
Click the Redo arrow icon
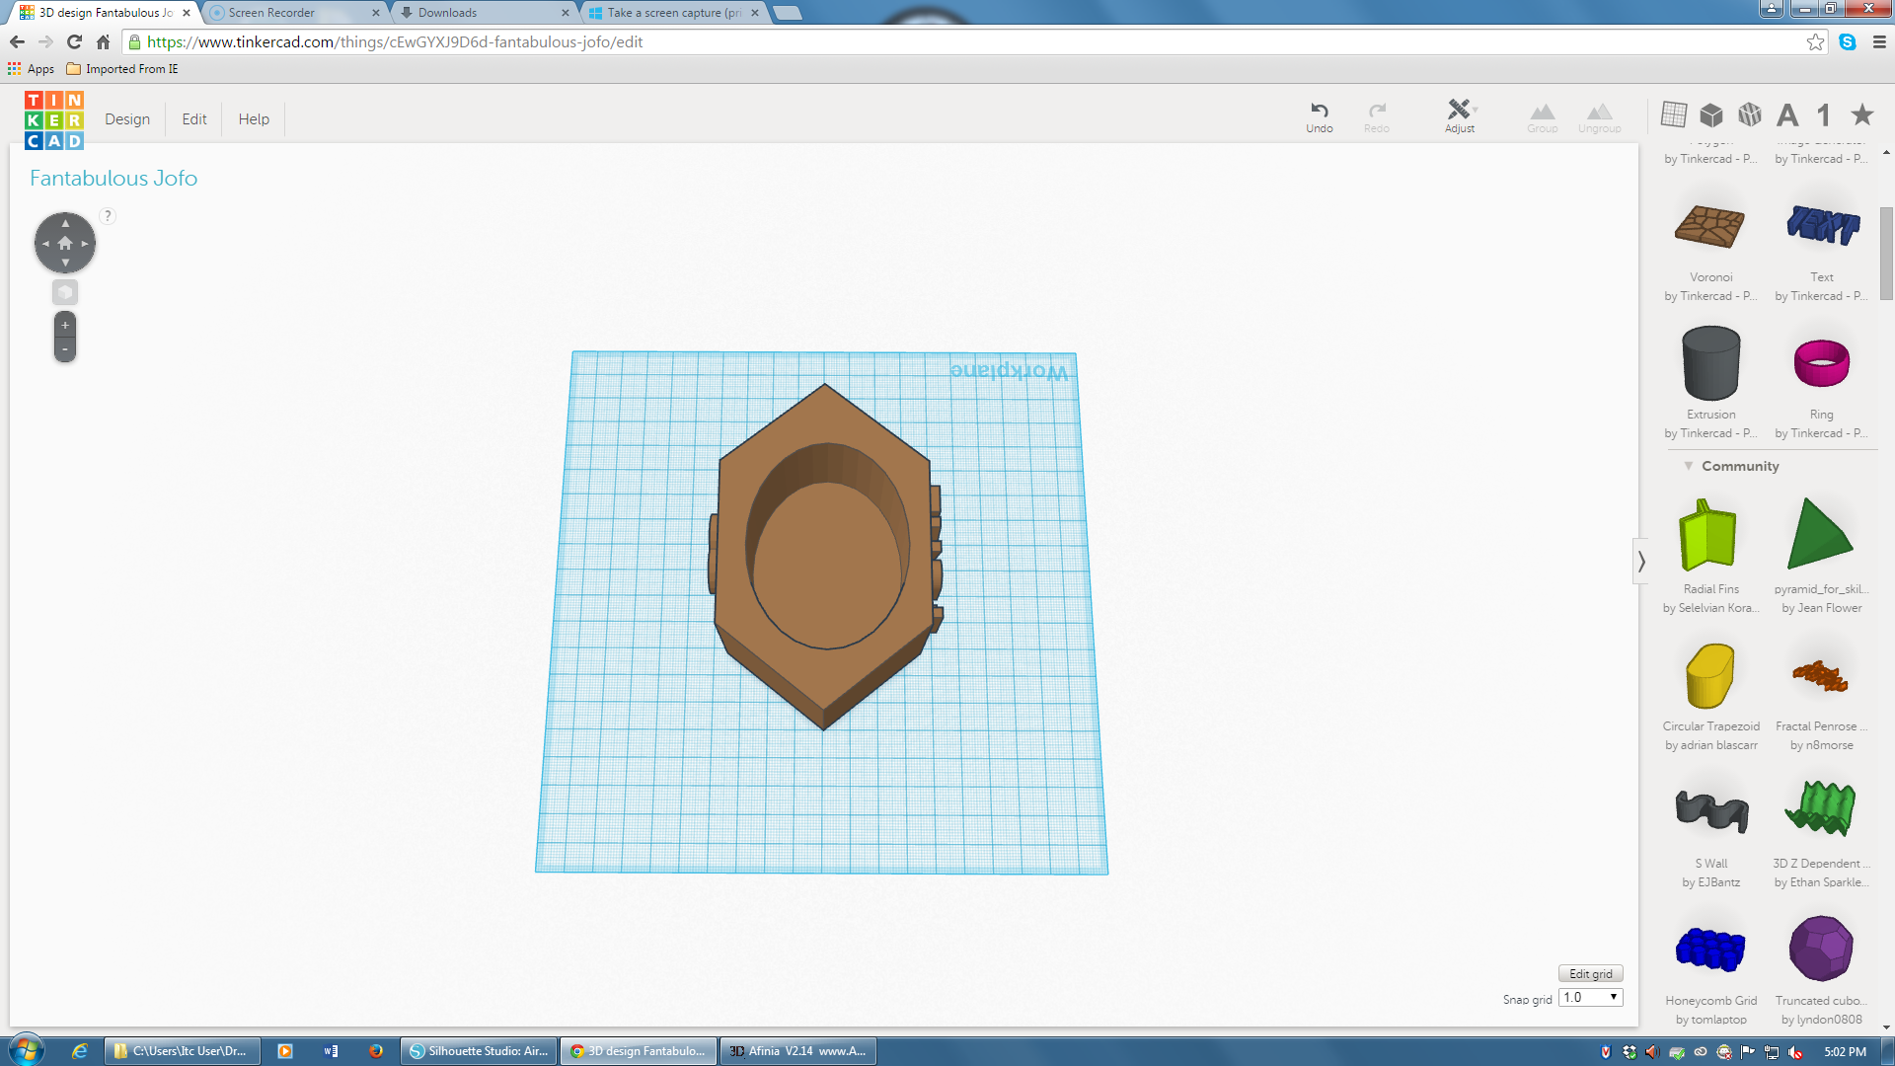(1377, 111)
